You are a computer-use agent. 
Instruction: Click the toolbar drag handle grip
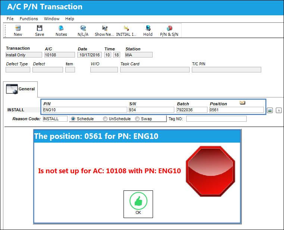click(5, 31)
